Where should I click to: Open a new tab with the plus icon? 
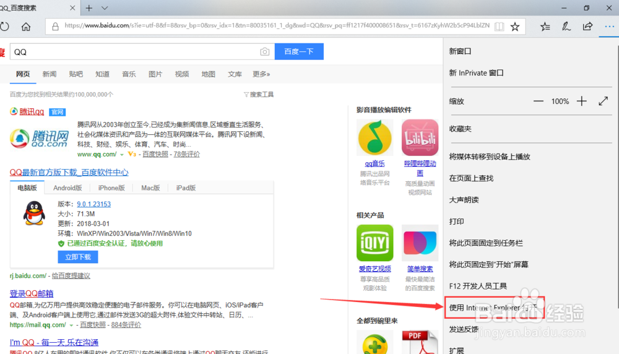[89, 8]
